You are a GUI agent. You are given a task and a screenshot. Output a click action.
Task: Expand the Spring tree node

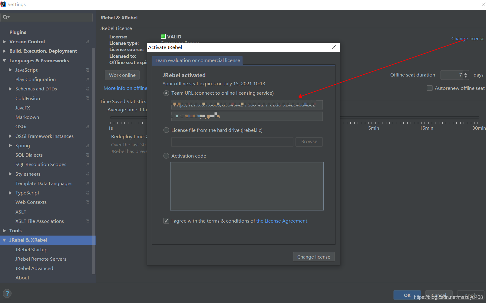pos(10,145)
